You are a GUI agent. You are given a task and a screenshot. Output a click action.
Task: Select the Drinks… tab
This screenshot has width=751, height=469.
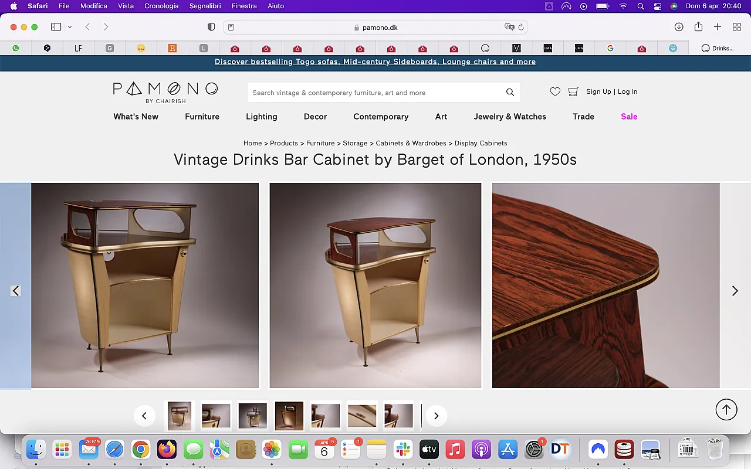pos(718,48)
